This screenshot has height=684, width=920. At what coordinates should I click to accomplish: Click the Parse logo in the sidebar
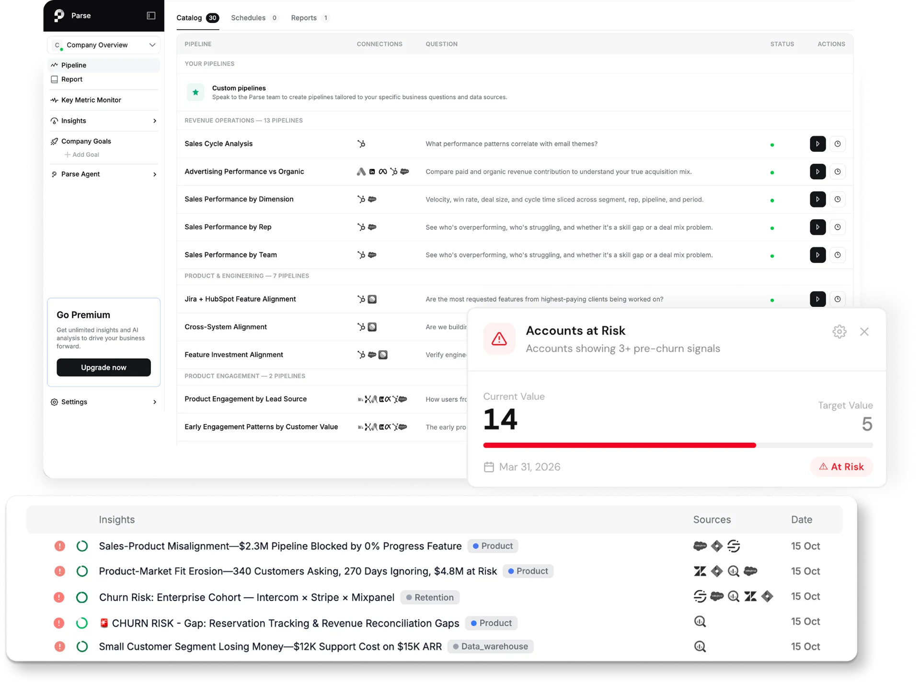click(x=59, y=15)
